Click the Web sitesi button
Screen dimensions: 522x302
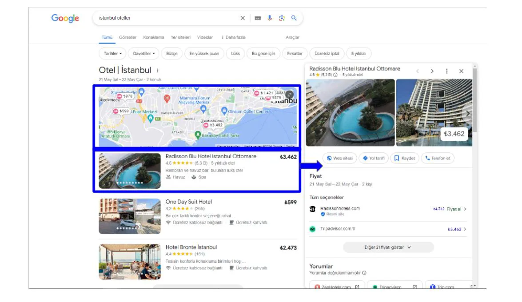coord(339,158)
